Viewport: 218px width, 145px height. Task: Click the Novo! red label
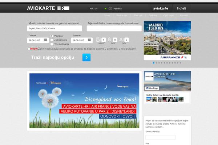pos(34,49)
